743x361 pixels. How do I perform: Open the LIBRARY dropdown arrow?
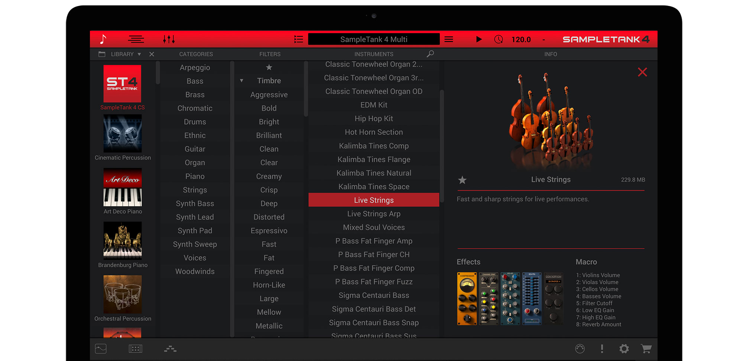click(139, 54)
